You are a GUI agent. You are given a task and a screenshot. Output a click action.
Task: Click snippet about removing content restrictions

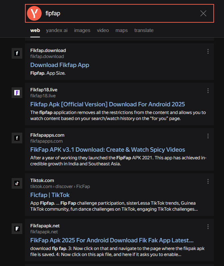pyautogui.click(x=118, y=115)
